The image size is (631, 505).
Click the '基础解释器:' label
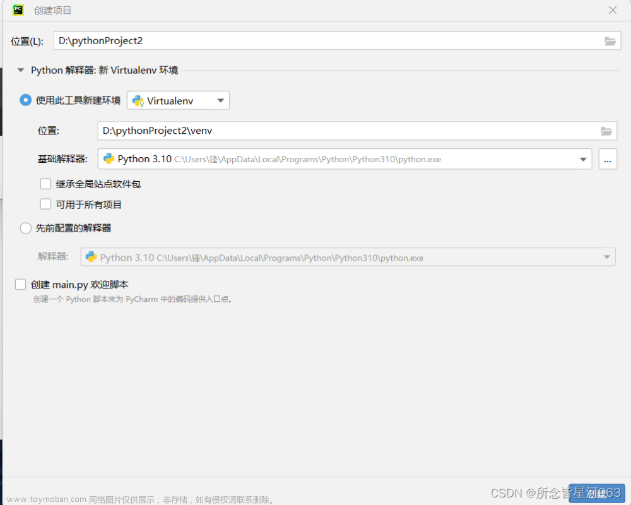(62, 159)
